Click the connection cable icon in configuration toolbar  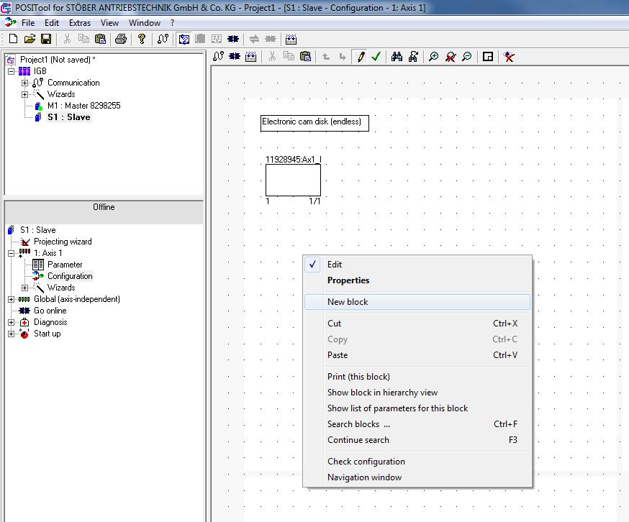click(218, 57)
